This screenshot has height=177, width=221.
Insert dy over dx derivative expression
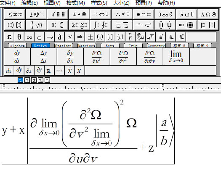tap(17, 57)
